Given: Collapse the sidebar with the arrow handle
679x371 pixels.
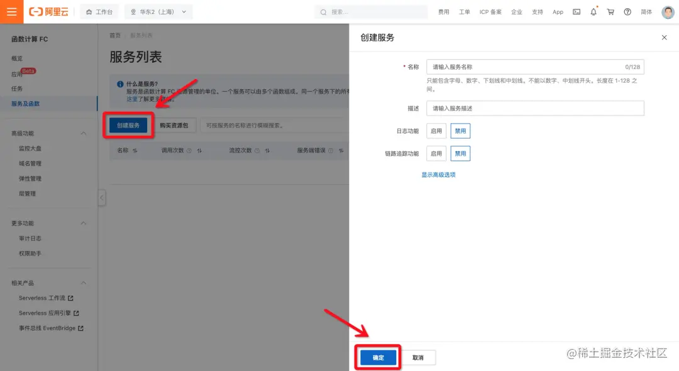Looking at the screenshot, I should [102, 198].
